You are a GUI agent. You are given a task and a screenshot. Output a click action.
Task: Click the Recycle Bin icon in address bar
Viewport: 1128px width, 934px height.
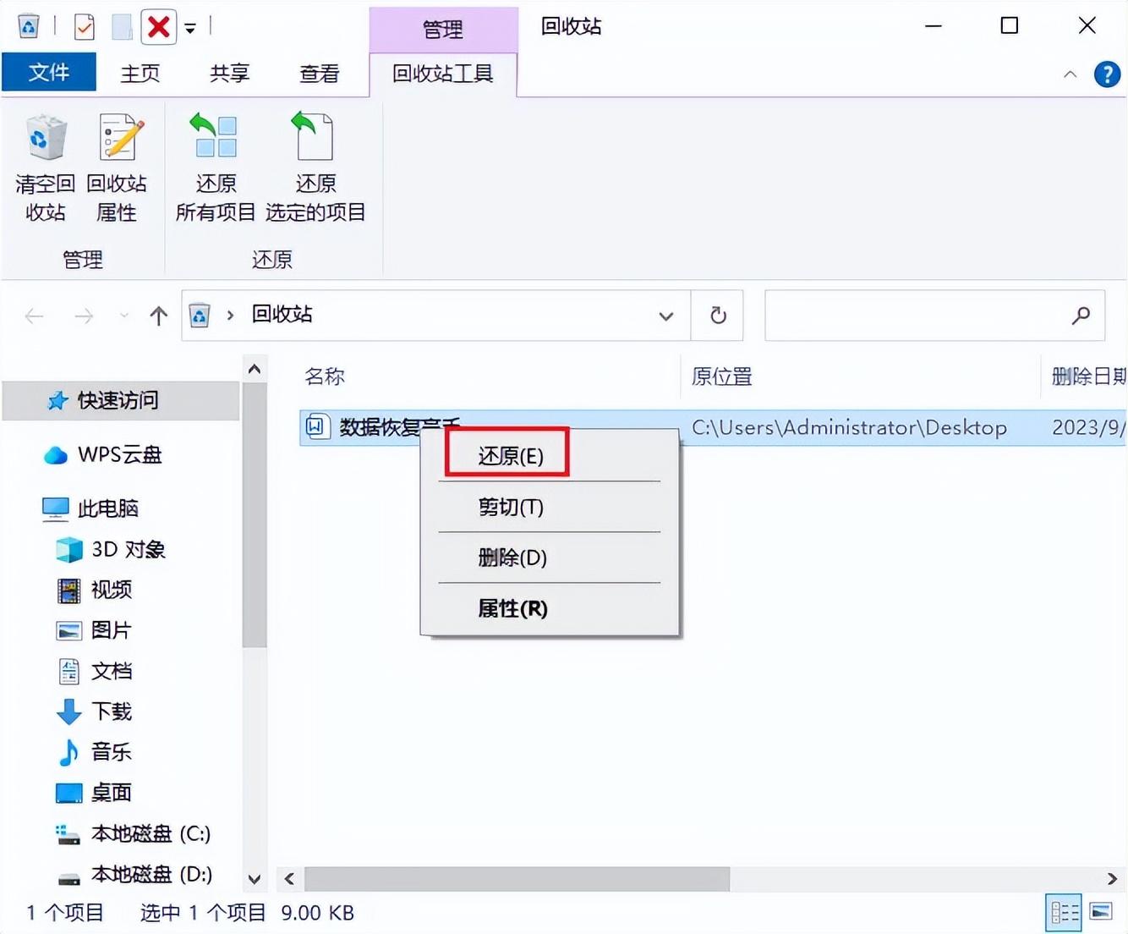click(x=200, y=316)
